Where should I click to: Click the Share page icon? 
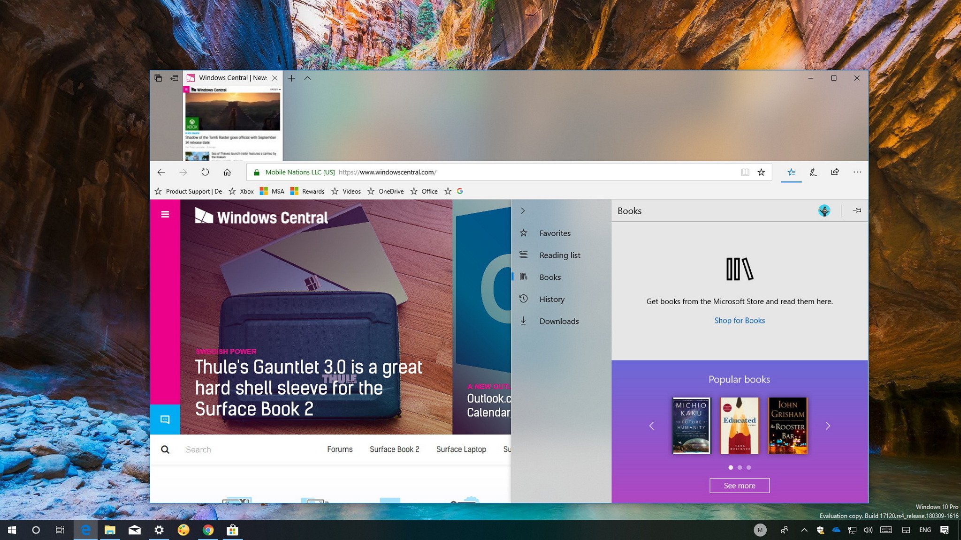[x=834, y=172]
